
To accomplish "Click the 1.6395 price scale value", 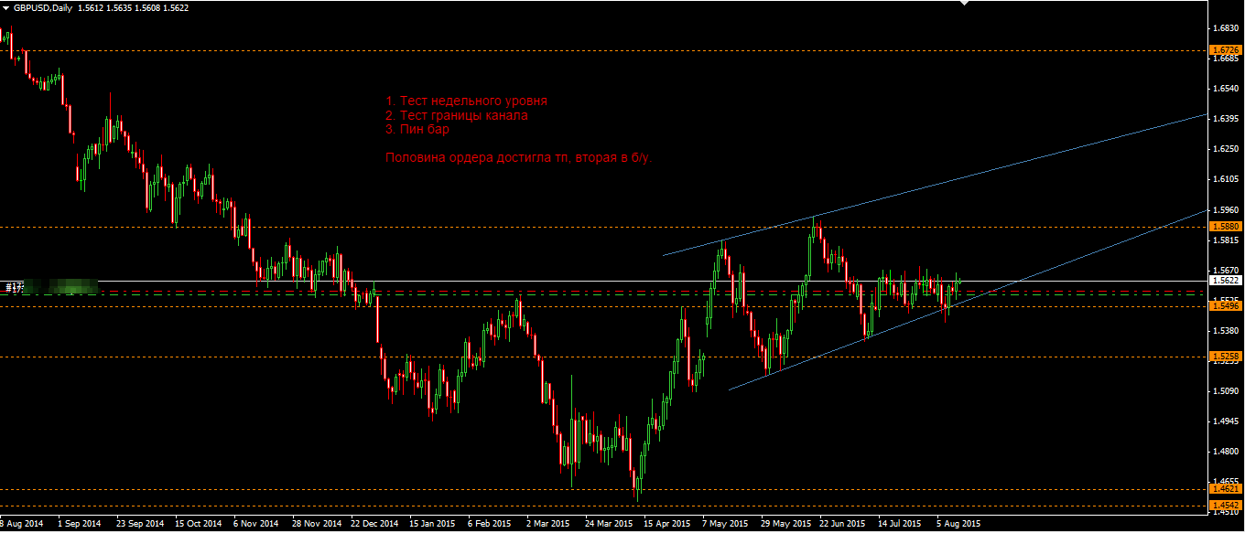I will click(1226, 119).
